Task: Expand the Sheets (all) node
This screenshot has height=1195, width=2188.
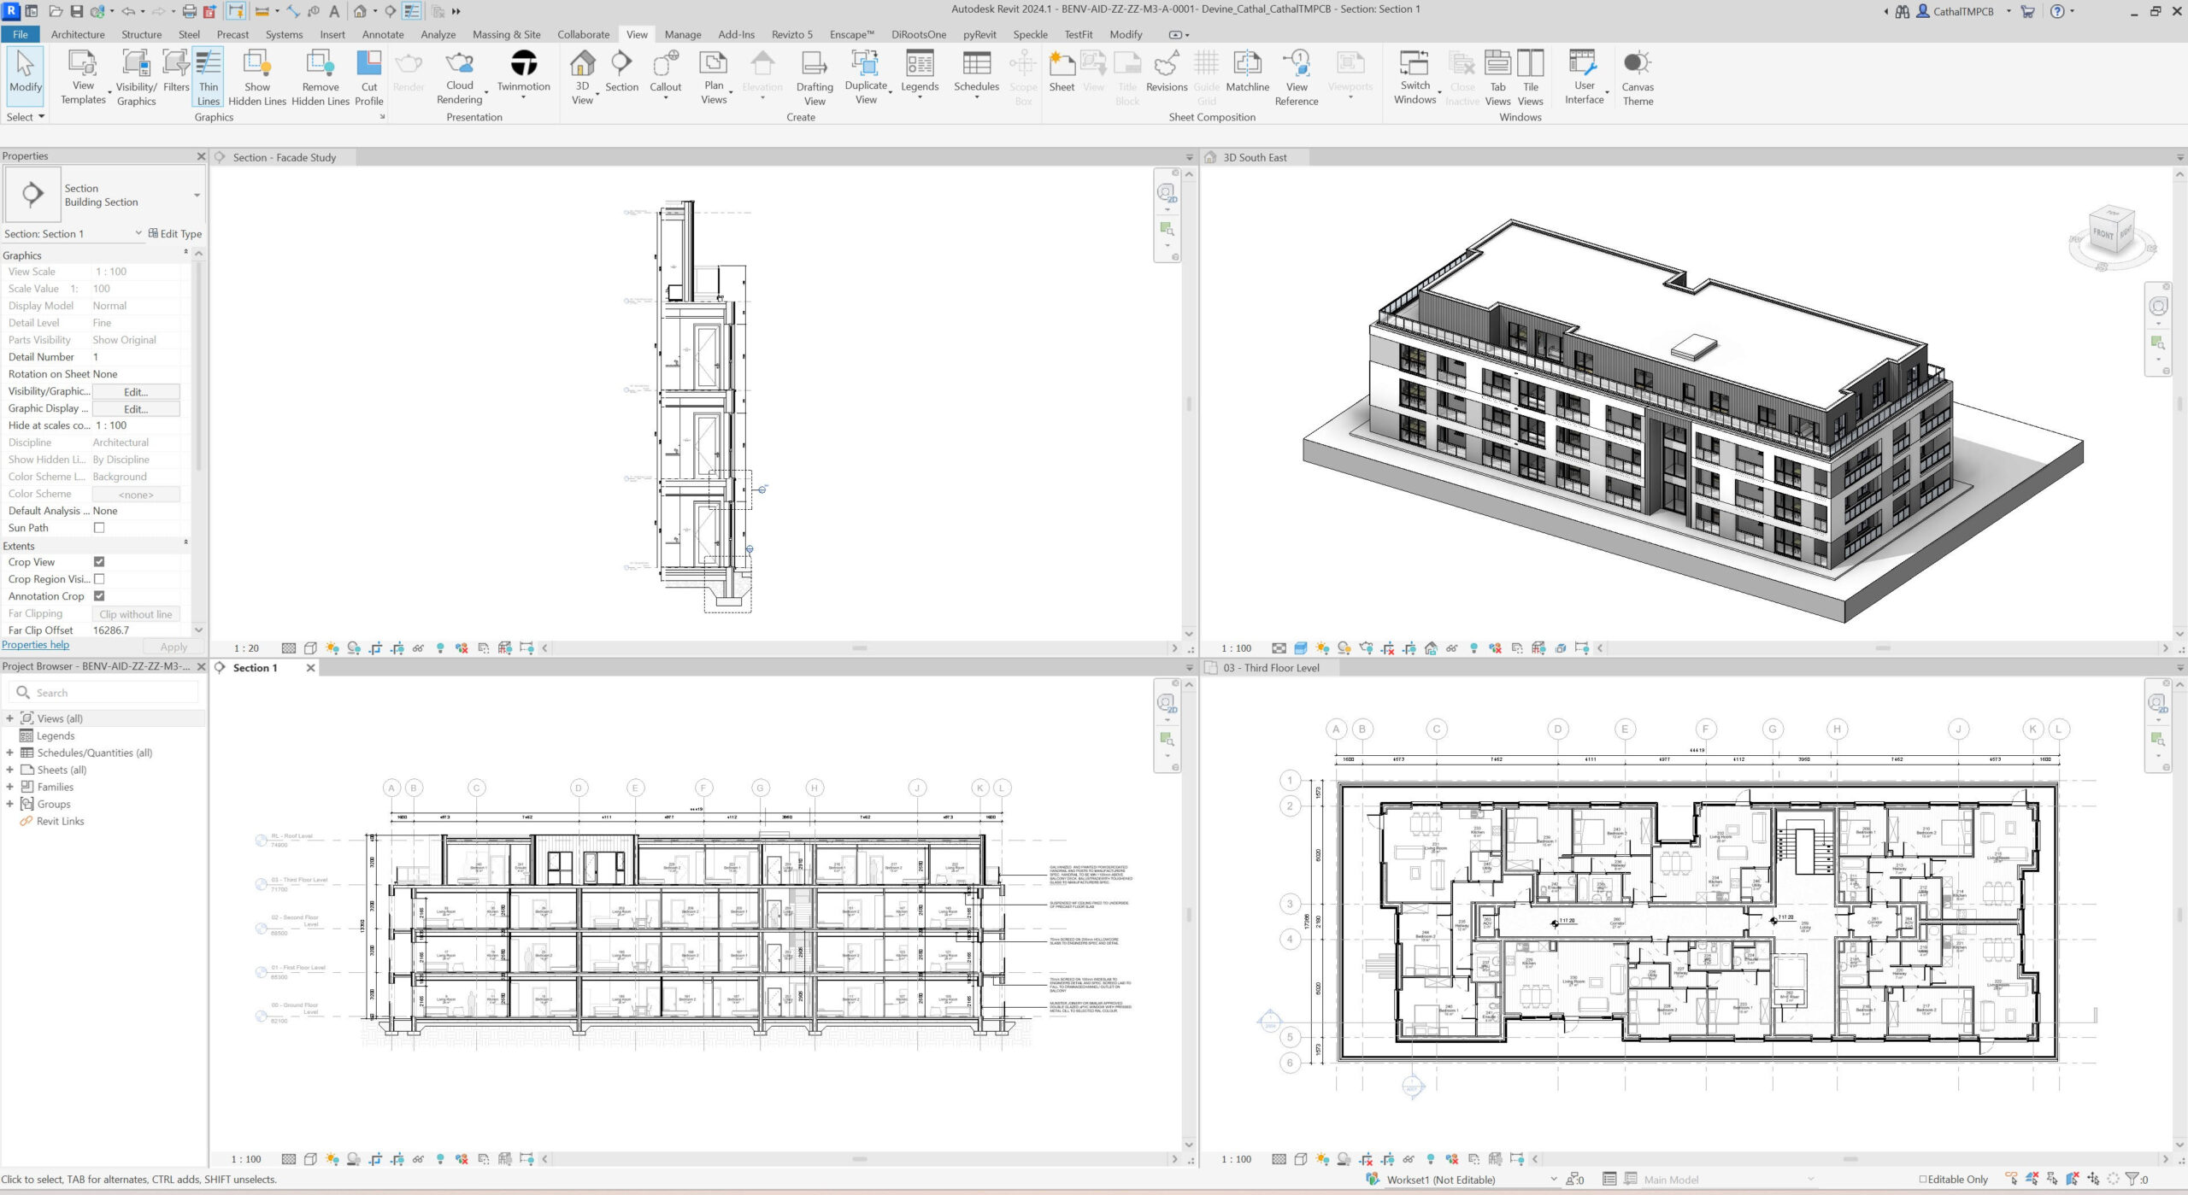Action: [9, 770]
